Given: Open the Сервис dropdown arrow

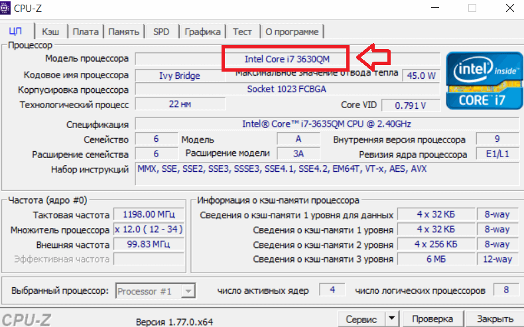Looking at the screenshot, I should 391,318.
